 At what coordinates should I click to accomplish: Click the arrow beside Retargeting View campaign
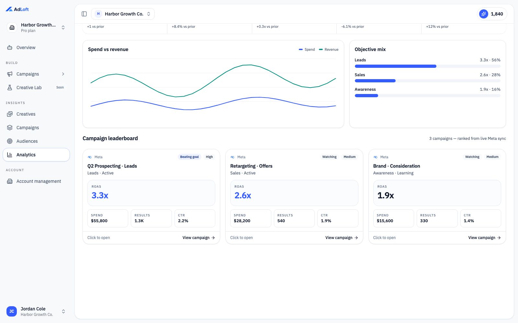356,238
